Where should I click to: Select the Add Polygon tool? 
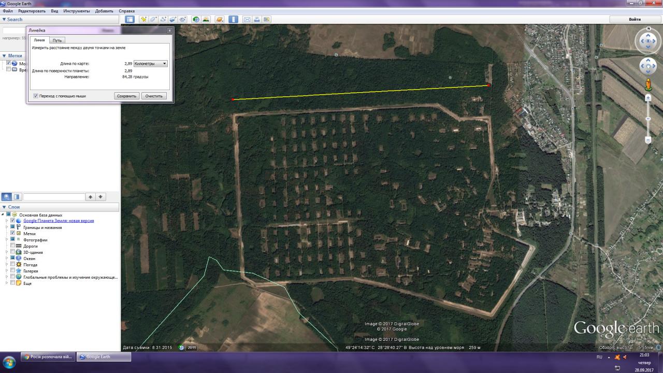tap(153, 19)
